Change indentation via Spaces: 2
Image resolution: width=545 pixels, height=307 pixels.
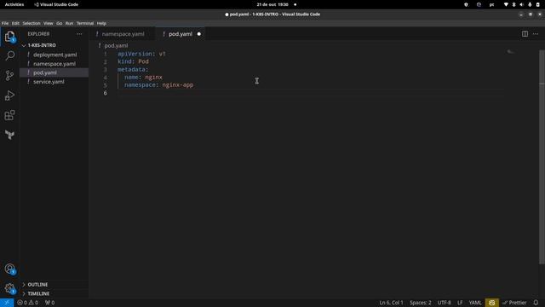420,303
